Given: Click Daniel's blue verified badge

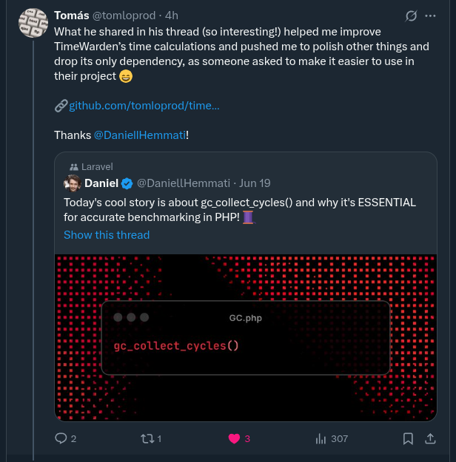Looking at the screenshot, I should [x=127, y=183].
